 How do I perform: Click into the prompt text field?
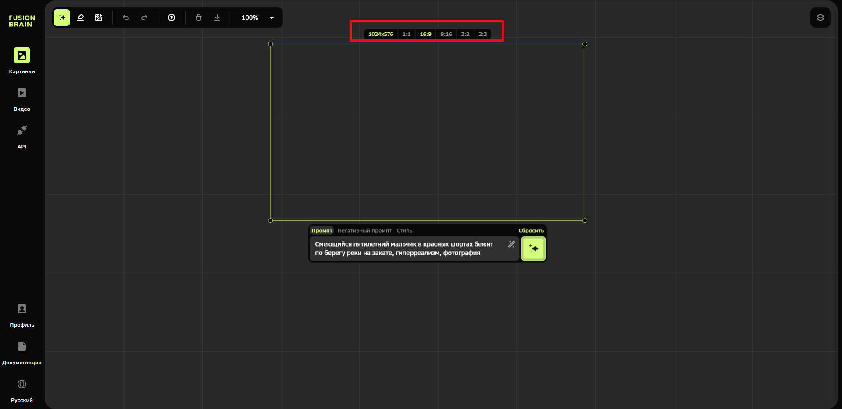408,249
